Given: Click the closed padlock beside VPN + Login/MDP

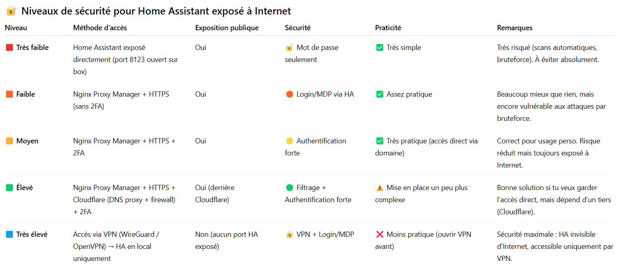Looking at the screenshot, I should tap(289, 234).
